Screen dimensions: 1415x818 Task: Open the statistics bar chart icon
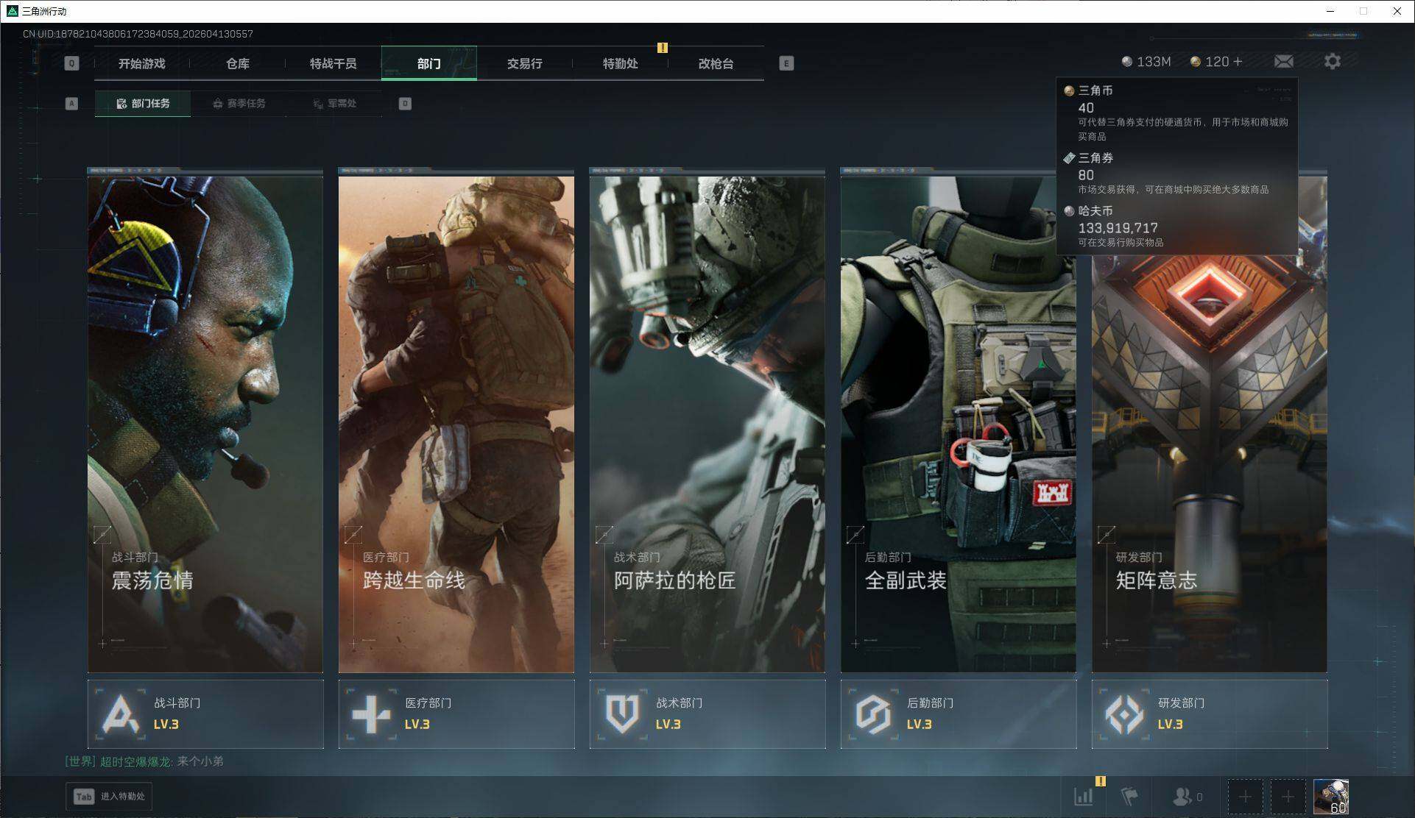[1083, 797]
